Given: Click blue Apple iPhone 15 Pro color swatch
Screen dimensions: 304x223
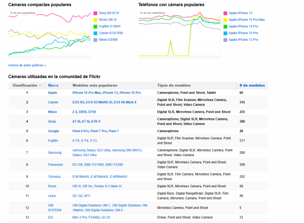Looking at the screenshot, I should pyautogui.click(x=225, y=33).
